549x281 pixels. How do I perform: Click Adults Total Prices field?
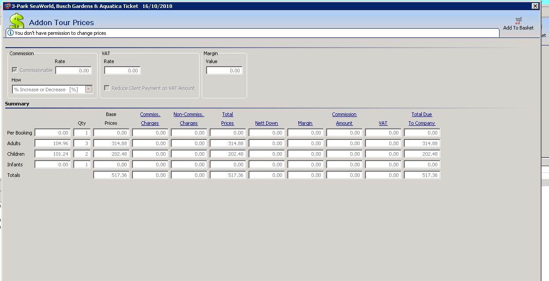228,143
